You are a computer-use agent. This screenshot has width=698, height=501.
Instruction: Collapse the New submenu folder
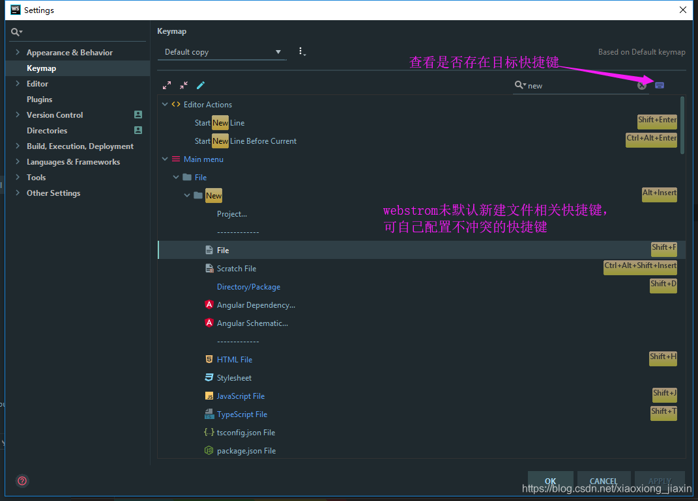(x=187, y=195)
